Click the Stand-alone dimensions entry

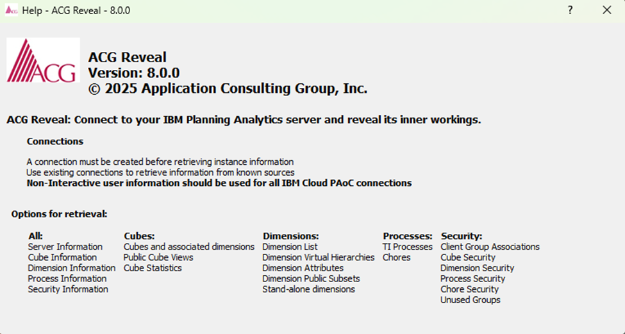point(308,289)
